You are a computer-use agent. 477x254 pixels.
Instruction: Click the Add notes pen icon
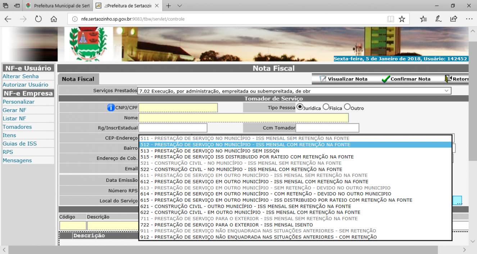tap(439, 19)
